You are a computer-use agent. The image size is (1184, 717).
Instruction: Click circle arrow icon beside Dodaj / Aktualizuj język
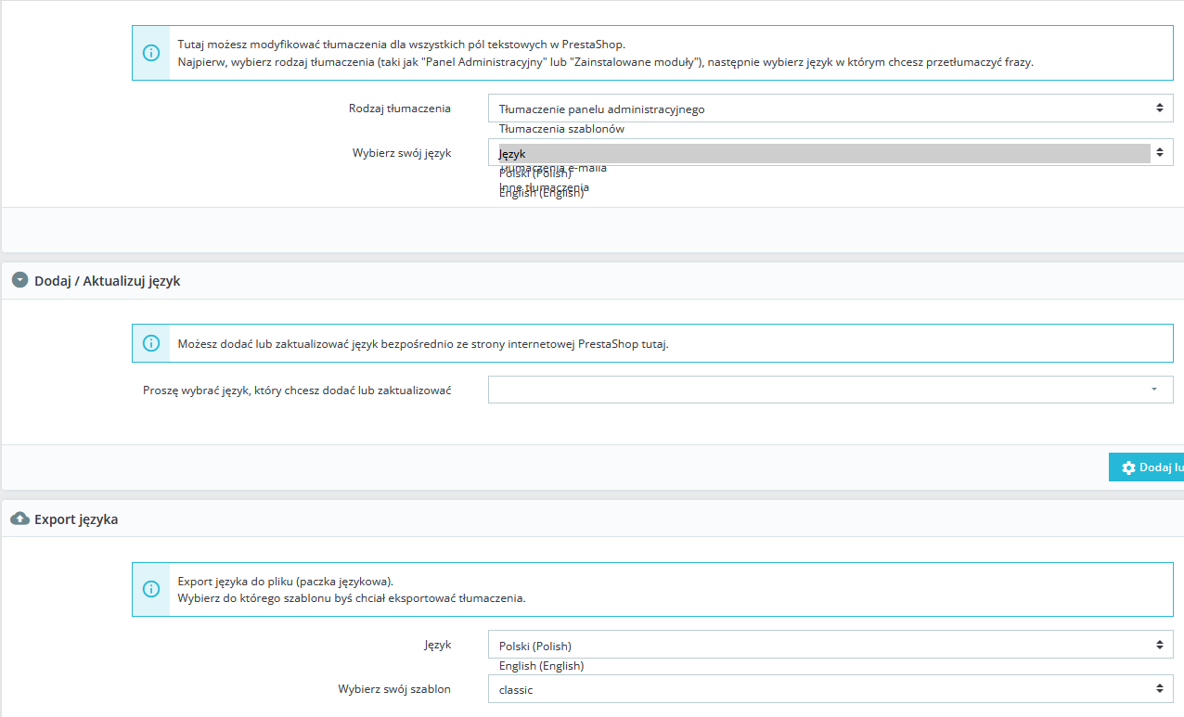[x=19, y=280]
